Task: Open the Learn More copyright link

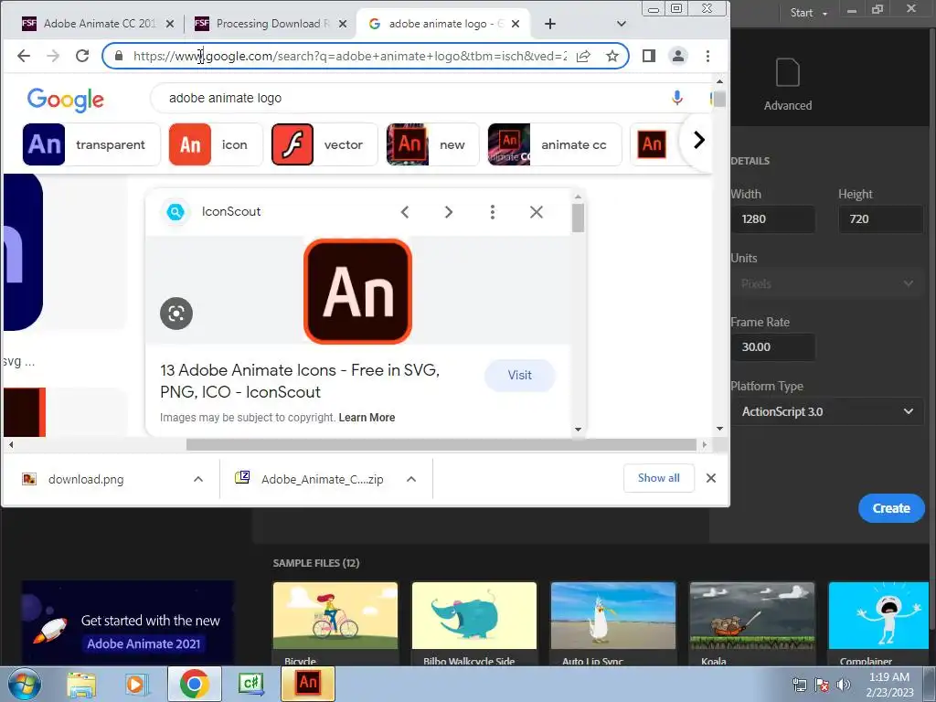Action: coord(367,417)
